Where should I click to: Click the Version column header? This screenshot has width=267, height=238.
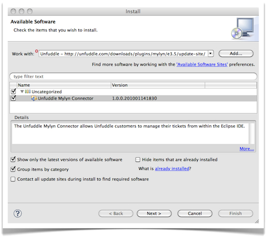click(x=158, y=85)
